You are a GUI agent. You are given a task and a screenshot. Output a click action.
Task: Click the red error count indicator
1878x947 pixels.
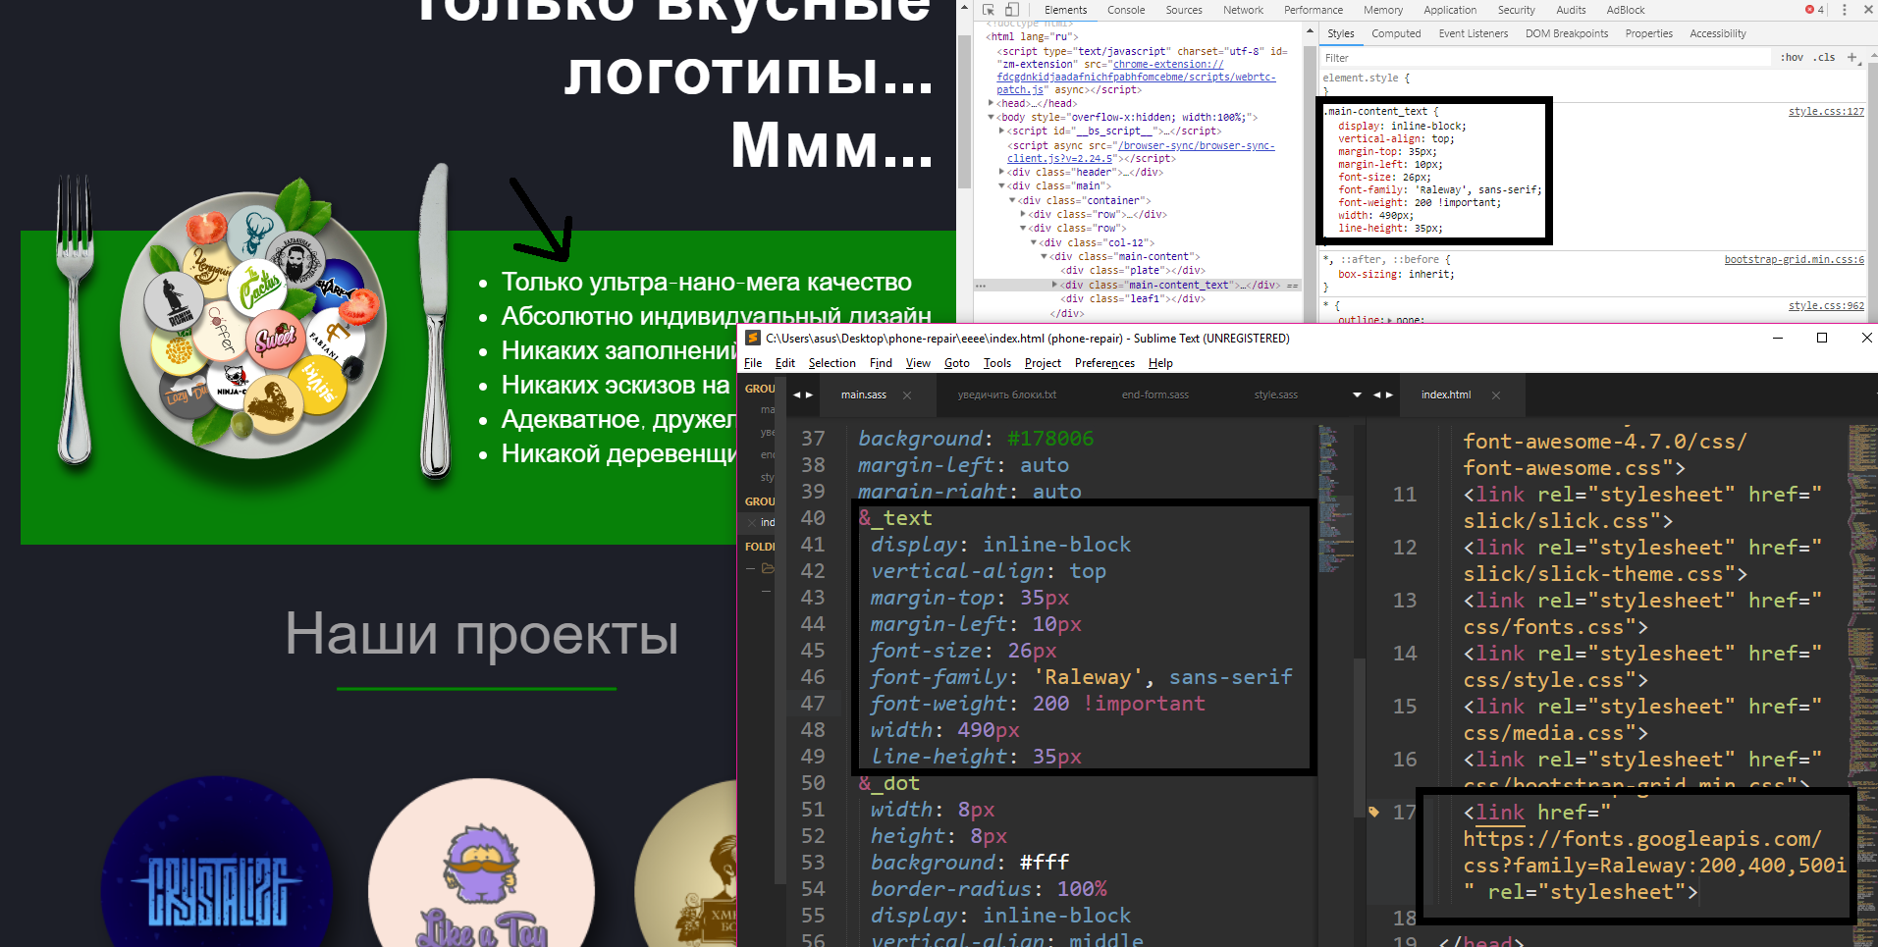1814,10
